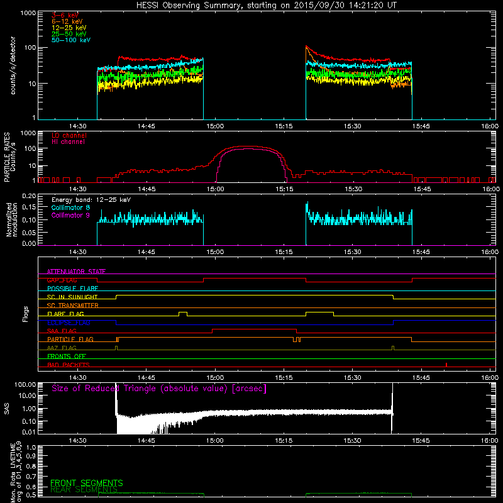Click the first FLARE_FLAG pulse near 14:52
This screenshot has width=503, height=503.
point(183,314)
